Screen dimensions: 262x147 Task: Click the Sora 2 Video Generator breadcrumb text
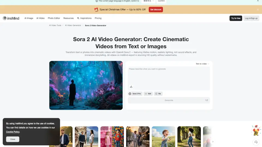pyautogui.click(x=96, y=26)
